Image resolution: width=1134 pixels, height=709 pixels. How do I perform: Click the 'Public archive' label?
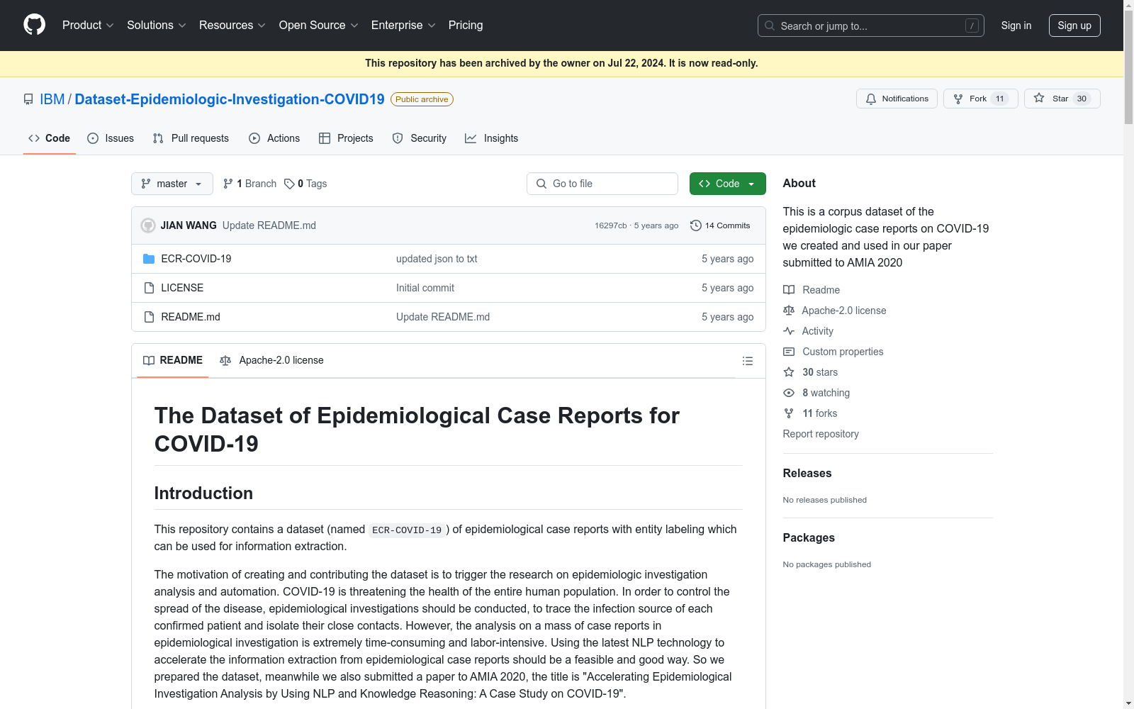422,99
